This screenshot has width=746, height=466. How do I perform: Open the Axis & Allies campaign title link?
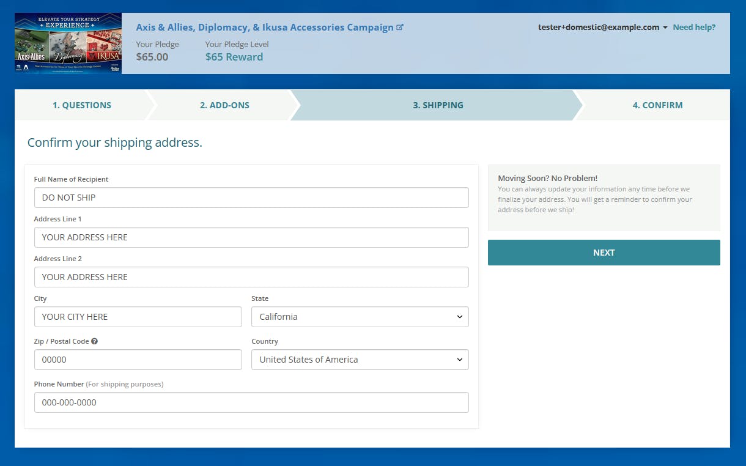pos(264,28)
